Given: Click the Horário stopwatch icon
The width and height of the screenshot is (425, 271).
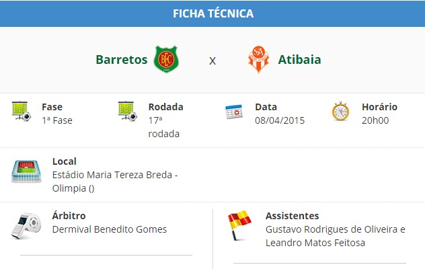Looking at the screenshot, I should click(340, 112).
